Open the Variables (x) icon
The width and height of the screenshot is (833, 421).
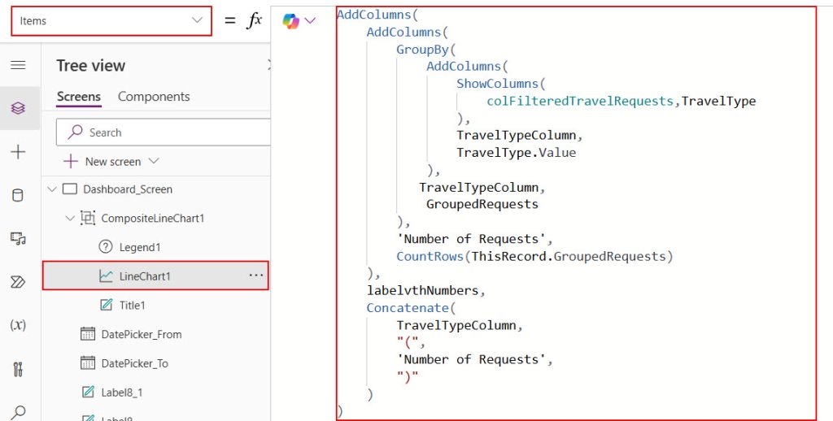pos(18,325)
